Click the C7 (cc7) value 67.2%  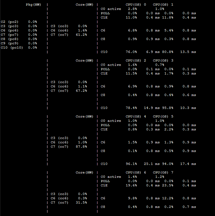pyautogui.click(x=82, y=91)
